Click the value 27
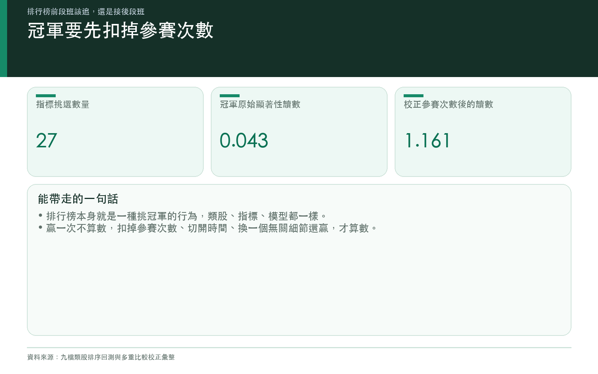598x374 pixels. (46, 141)
